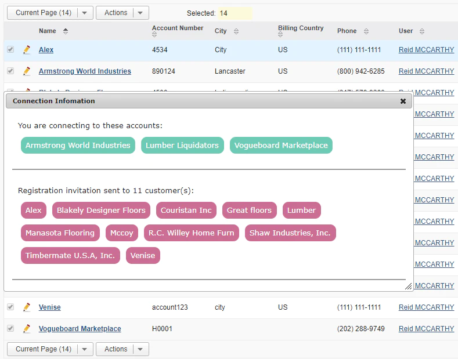Open the Vogueboard Marketplace account link

pyautogui.click(x=80, y=329)
